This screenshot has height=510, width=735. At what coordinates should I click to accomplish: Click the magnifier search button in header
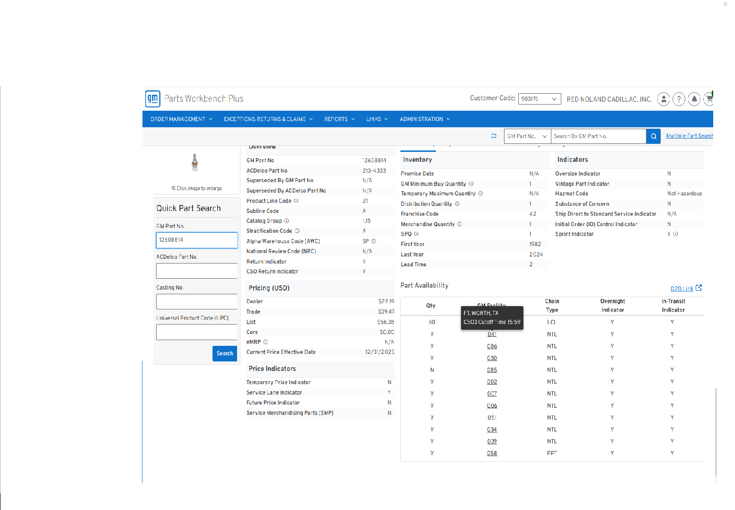click(653, 136)
